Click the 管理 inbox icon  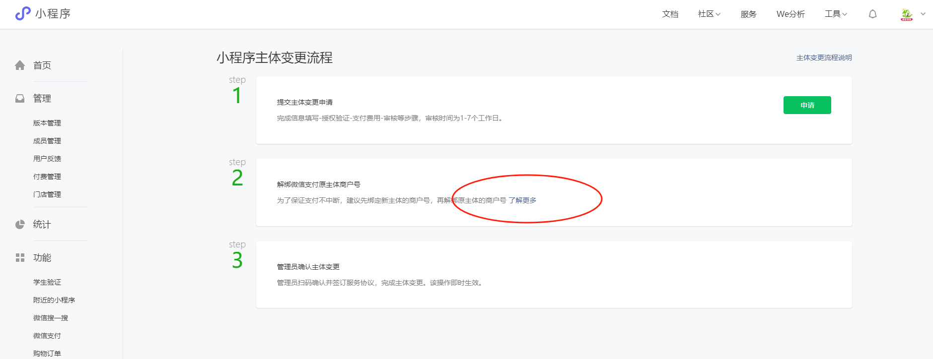click(20, 98)
